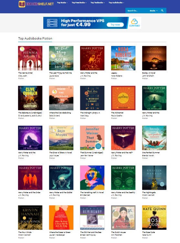Click the search magnifier icon
The width and height of the screenshot is (180, 243).
coord(162,11)
